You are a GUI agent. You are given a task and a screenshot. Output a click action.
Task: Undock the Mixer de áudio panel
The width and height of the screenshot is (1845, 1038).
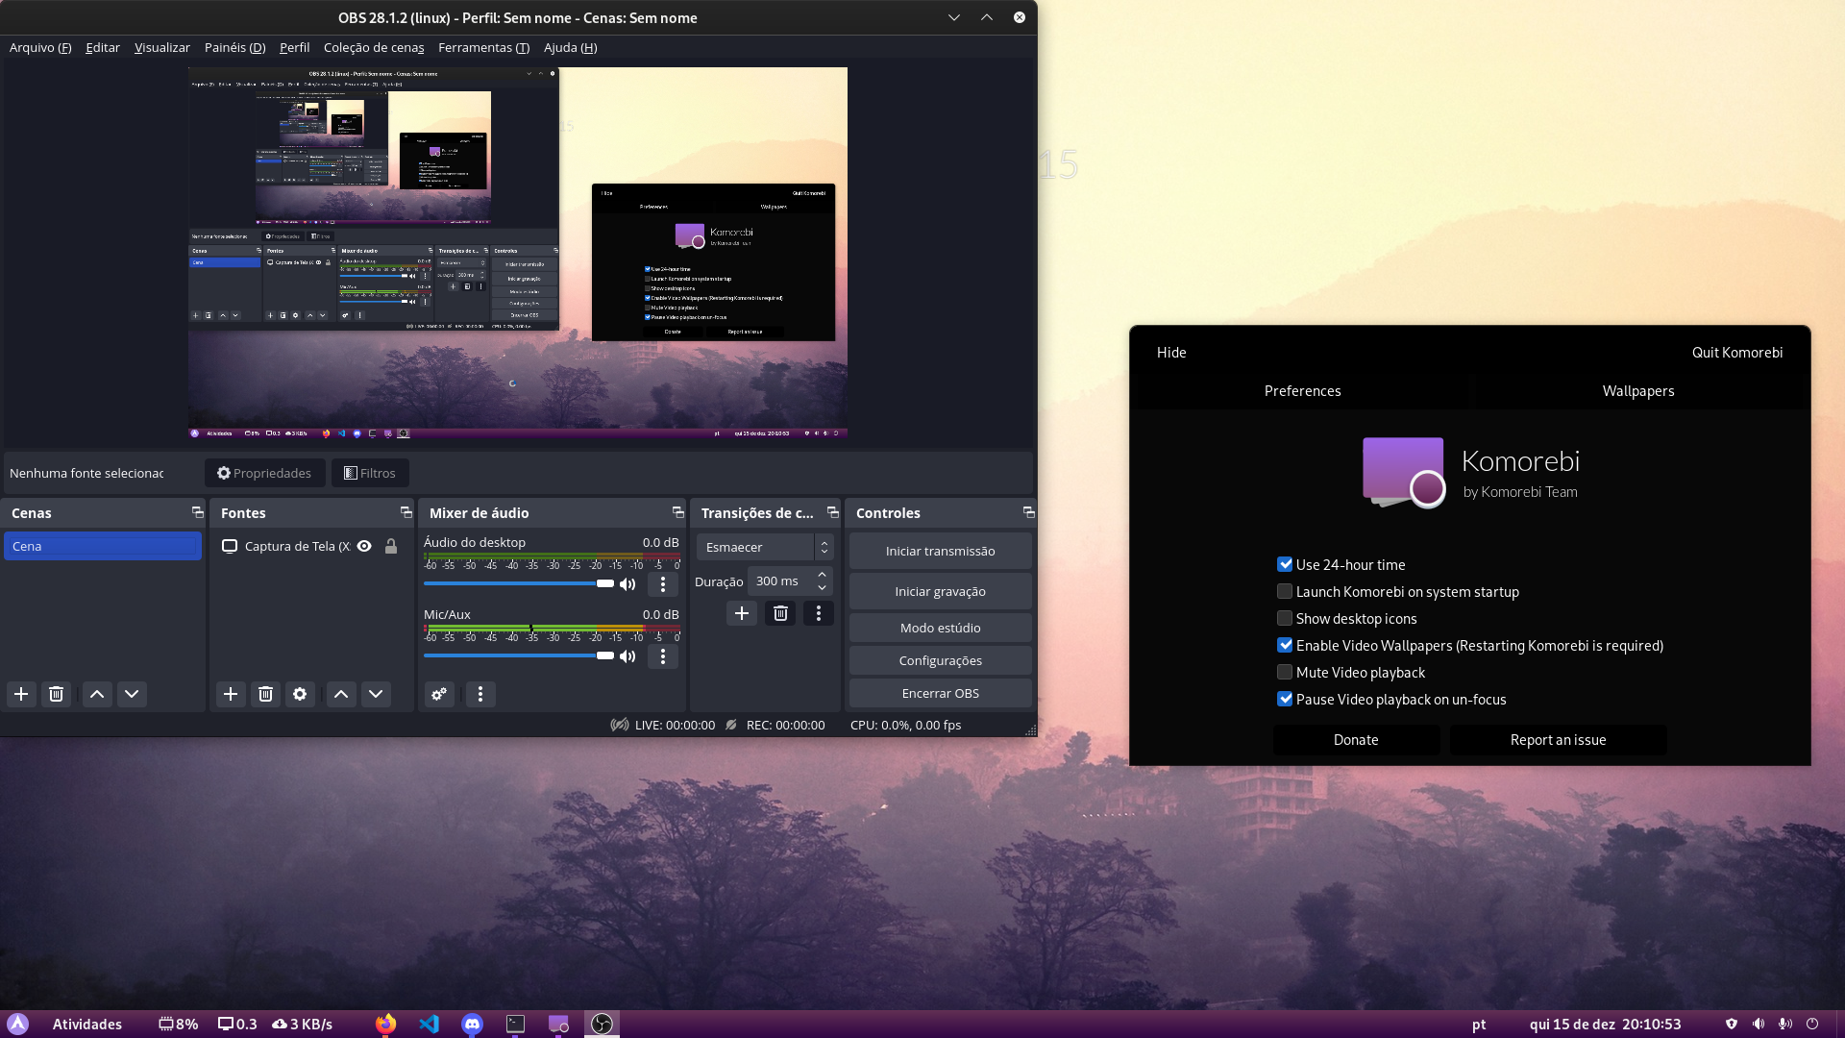pyautogui.click(x=677, y=512)
